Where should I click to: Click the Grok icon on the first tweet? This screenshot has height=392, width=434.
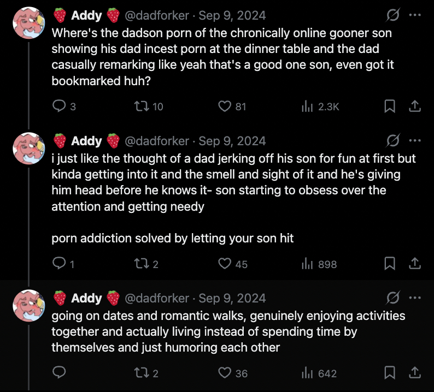392,15
